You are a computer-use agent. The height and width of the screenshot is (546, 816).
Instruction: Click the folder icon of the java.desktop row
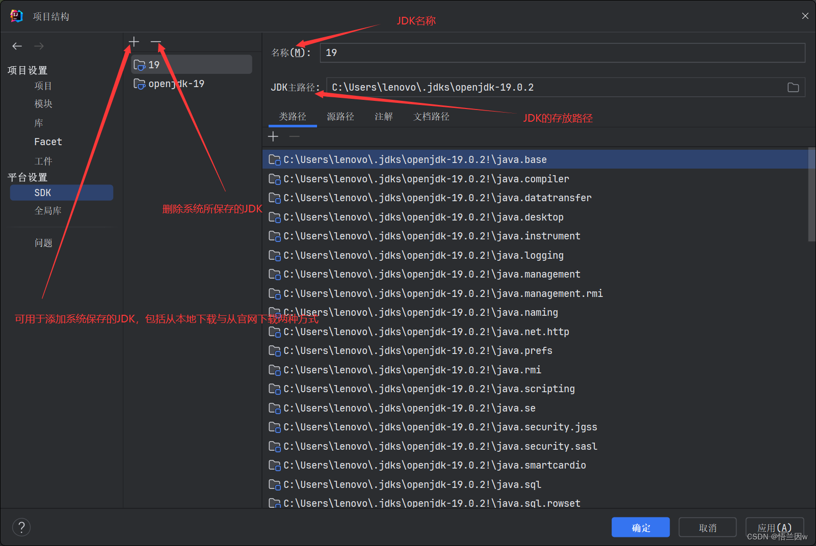pos(275,217)
